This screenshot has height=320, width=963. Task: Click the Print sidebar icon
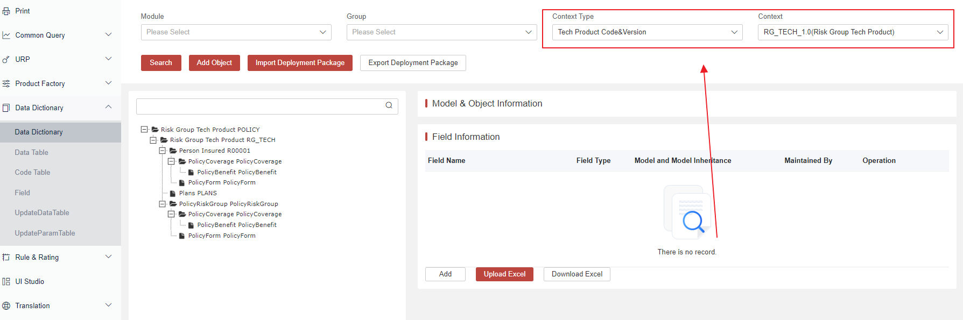(6, 11)
